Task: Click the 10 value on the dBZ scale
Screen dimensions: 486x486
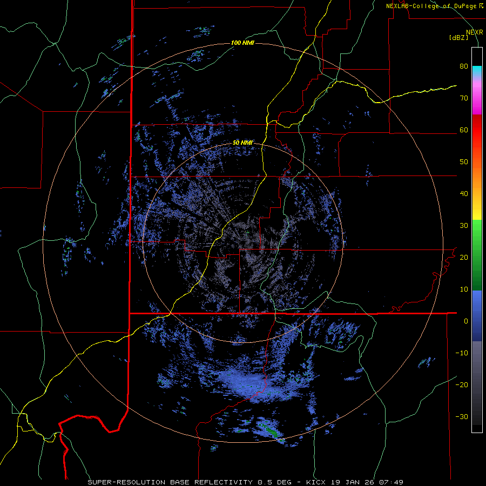Action: [x=464, y=289]
